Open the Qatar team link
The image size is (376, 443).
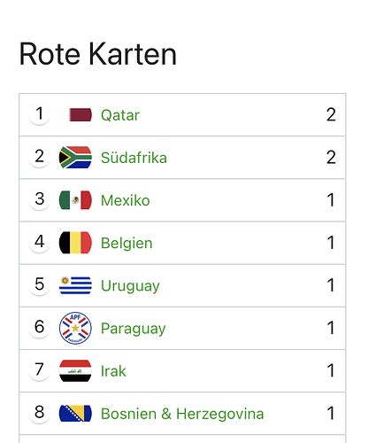click(120, 115)
